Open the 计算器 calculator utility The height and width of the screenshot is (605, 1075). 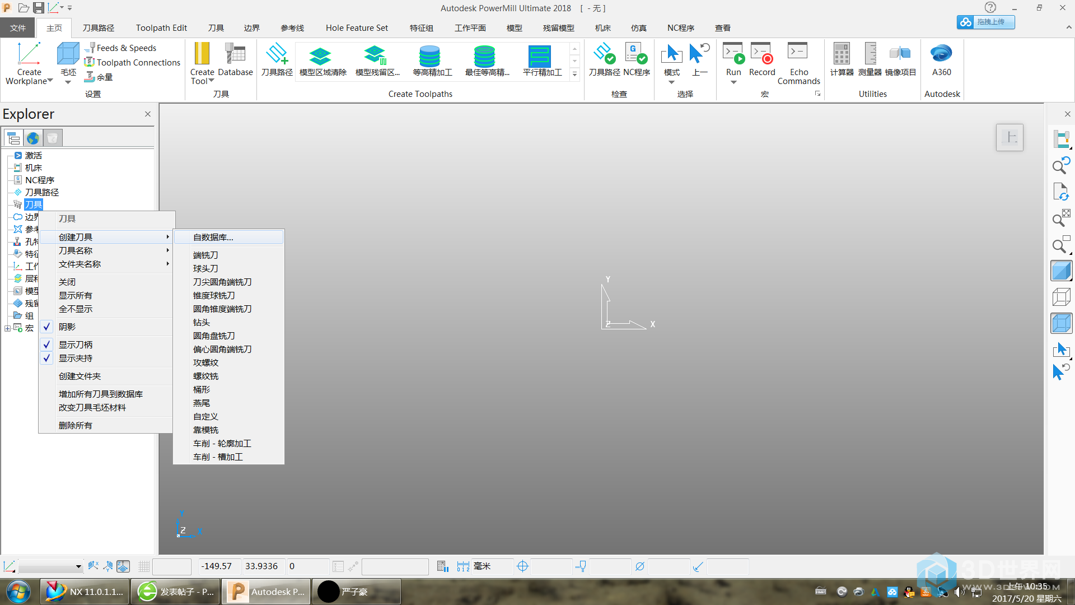[x=842, y=59]
